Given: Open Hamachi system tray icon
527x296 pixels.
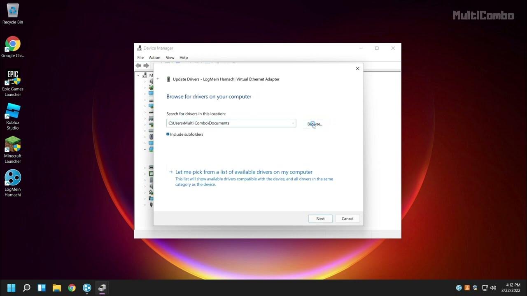Looking at the screenshot, I should [x=459, y=288].
